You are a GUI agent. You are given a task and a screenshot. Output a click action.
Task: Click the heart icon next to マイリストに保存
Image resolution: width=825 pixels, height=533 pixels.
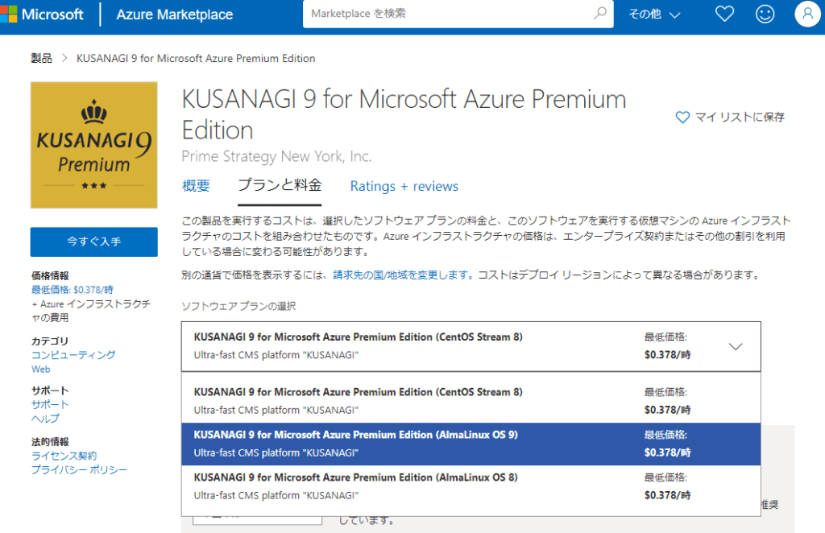[683, 118]
